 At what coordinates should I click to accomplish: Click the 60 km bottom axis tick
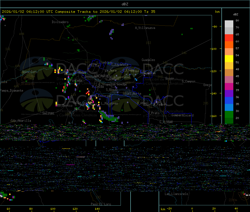coord(8,209)
